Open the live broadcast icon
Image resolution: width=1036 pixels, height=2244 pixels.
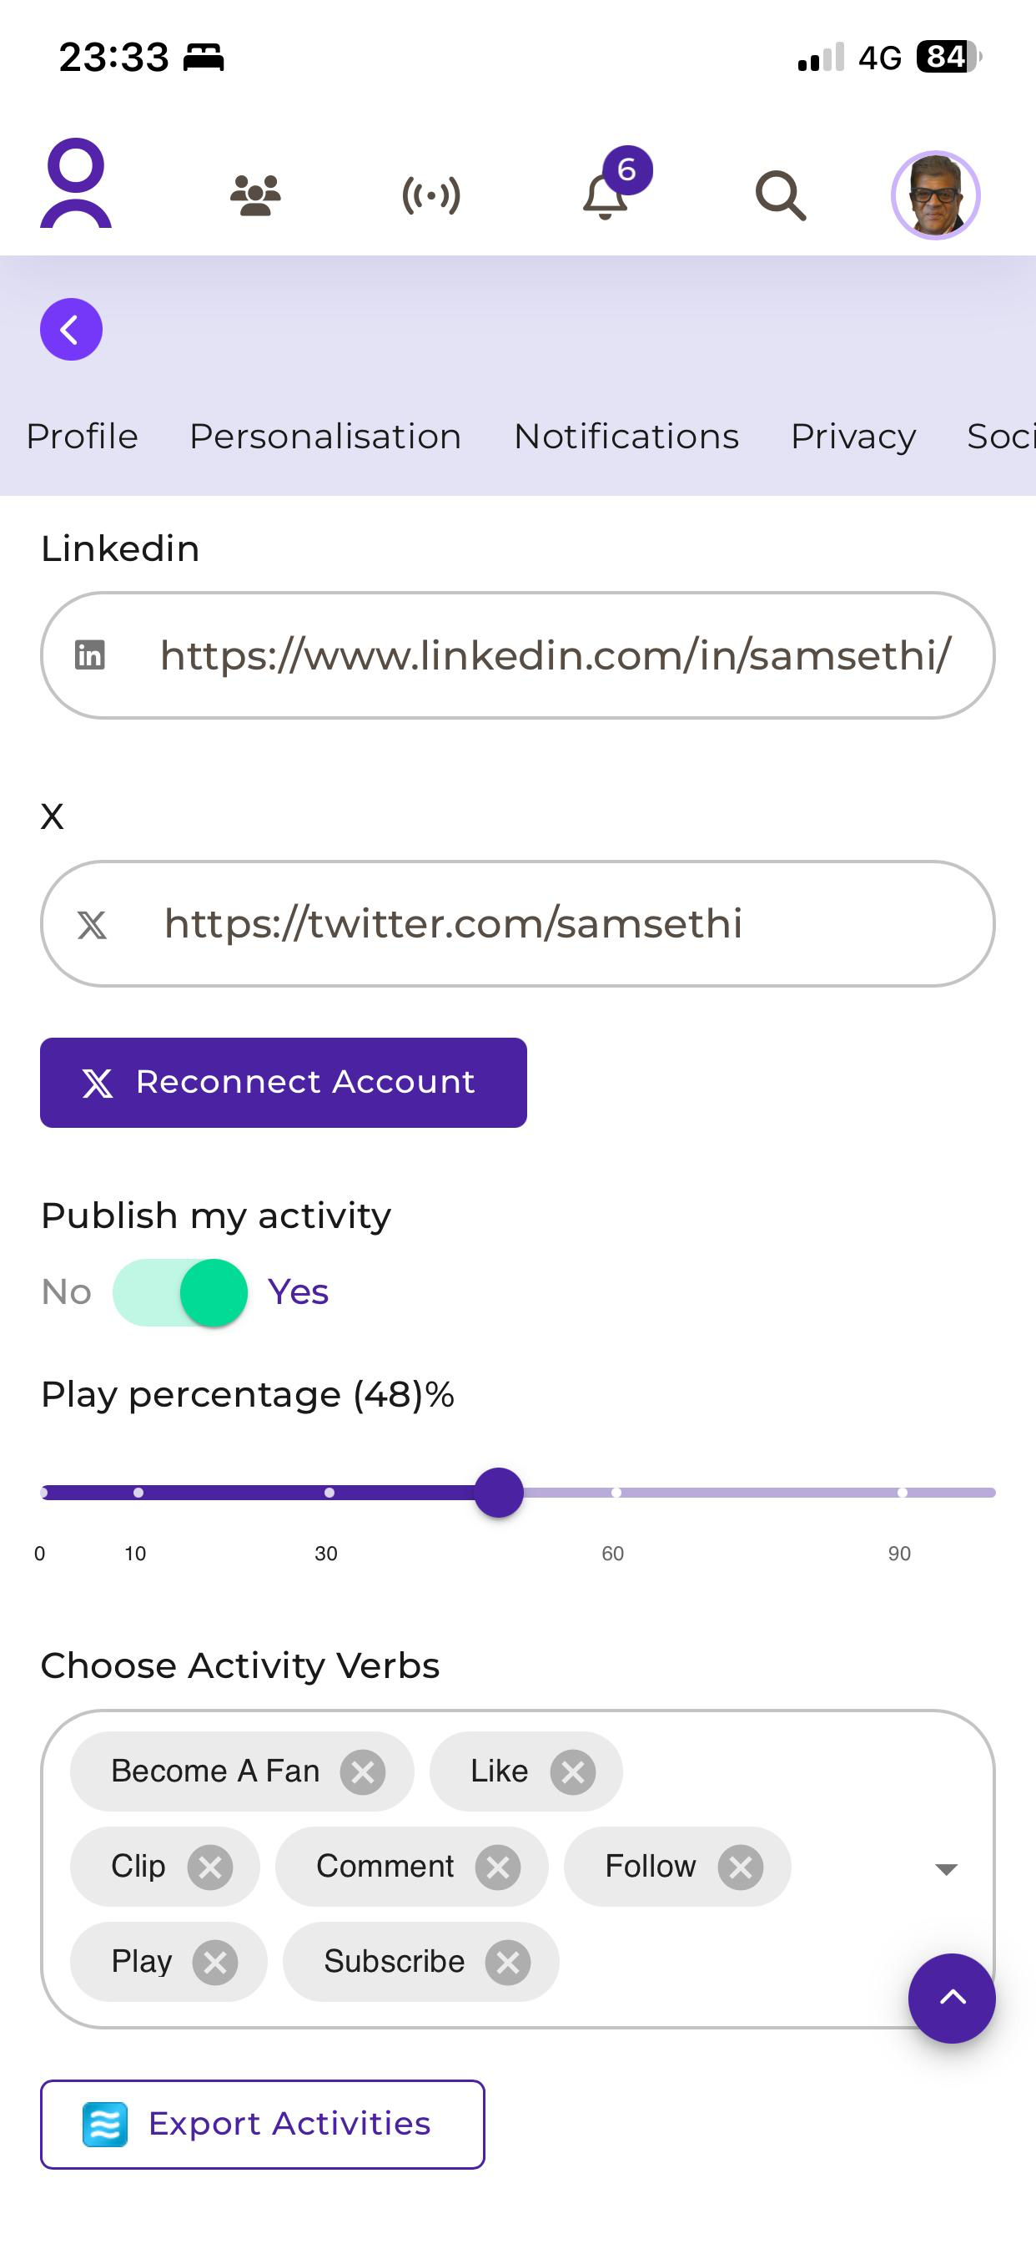[431, 195]
